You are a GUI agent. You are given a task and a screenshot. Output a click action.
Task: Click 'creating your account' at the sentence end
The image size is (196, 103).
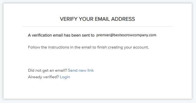(x=128, y=47)
